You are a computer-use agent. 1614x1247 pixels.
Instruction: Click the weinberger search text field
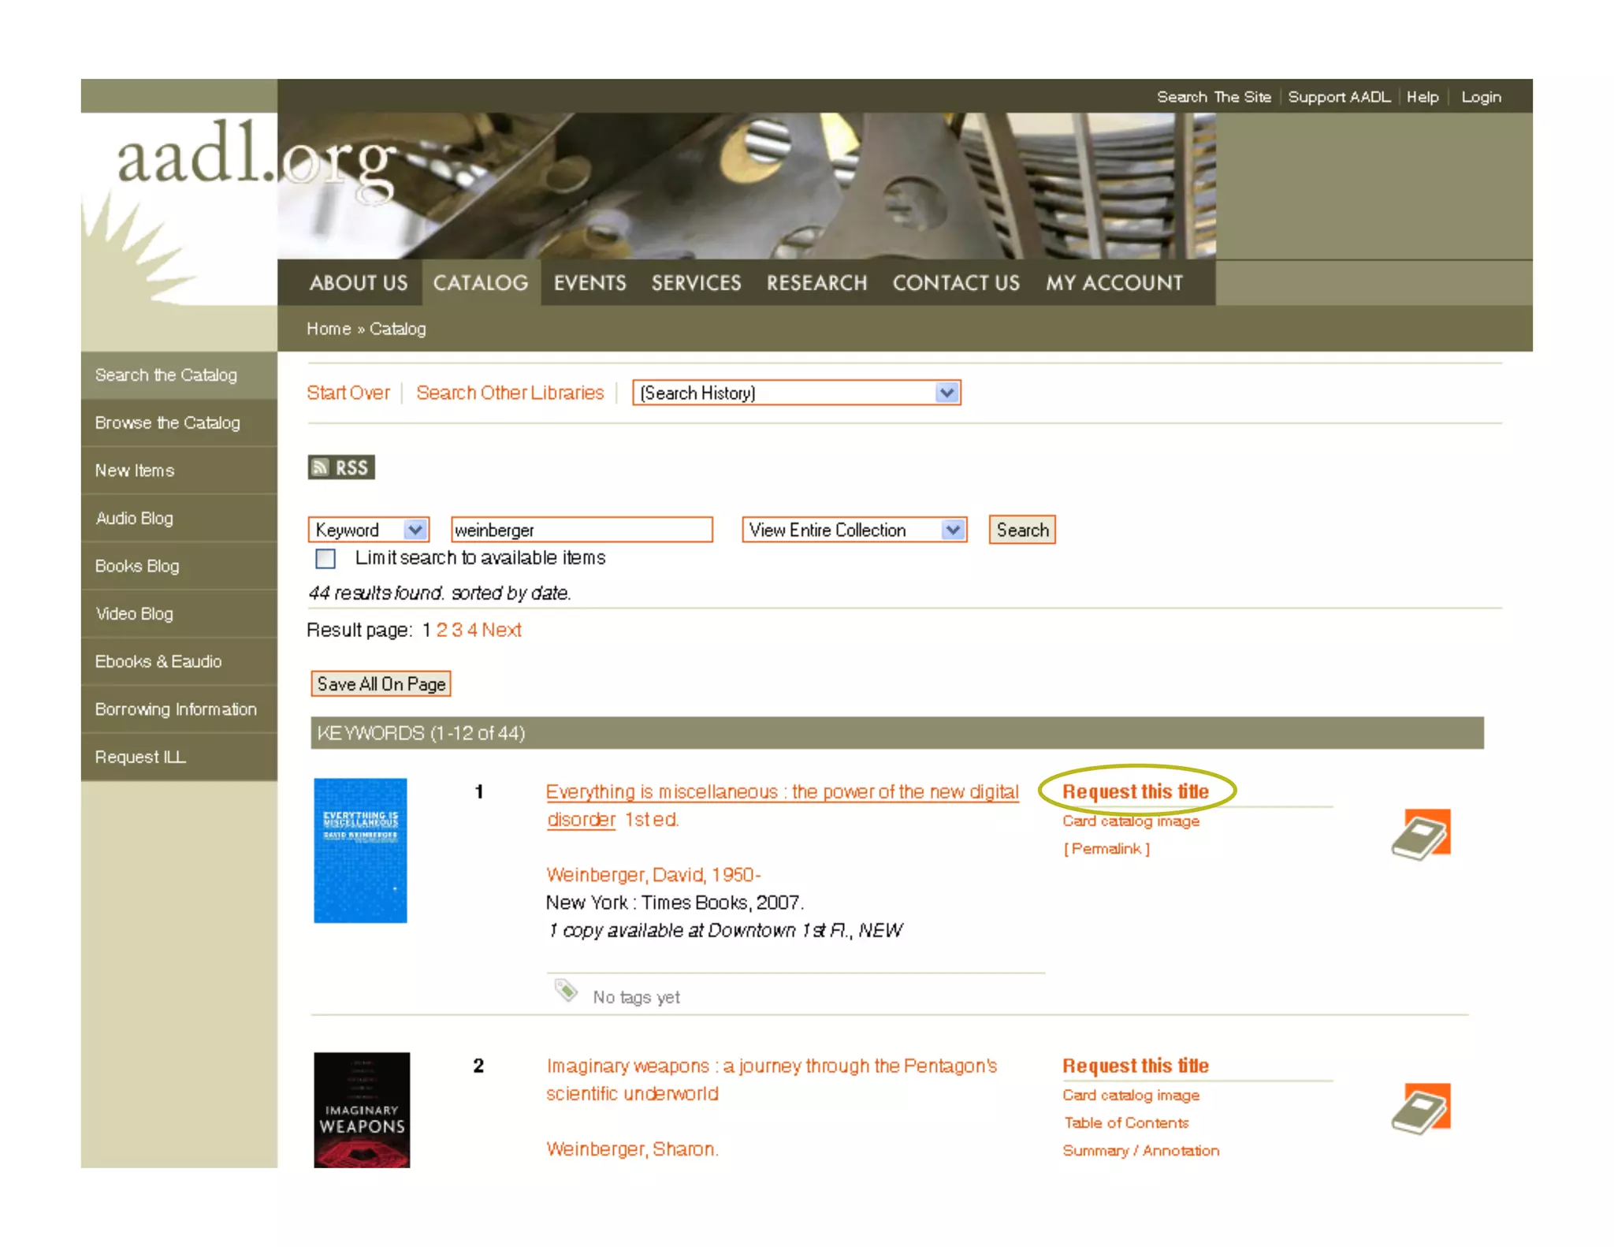tap(581, 530)
